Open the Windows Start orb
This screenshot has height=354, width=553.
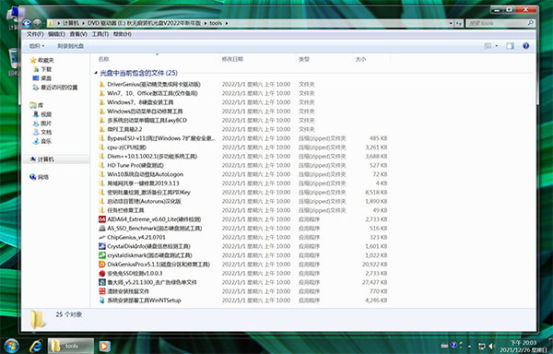tap(11, 346)
